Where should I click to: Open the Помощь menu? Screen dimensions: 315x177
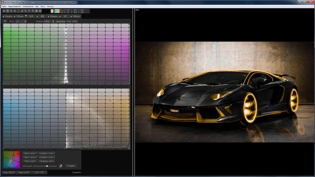tap(50, 6)
